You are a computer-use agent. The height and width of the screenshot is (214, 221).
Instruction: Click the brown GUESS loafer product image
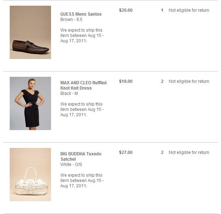tap(30, 32)
